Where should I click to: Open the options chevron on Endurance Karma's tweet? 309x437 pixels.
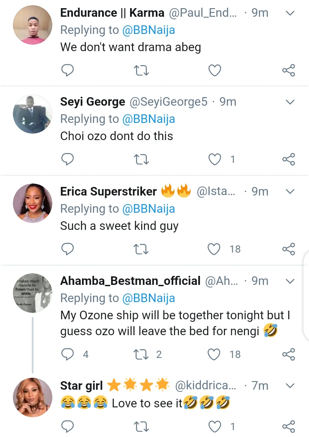pyautogui.click(x=290, y=13)
